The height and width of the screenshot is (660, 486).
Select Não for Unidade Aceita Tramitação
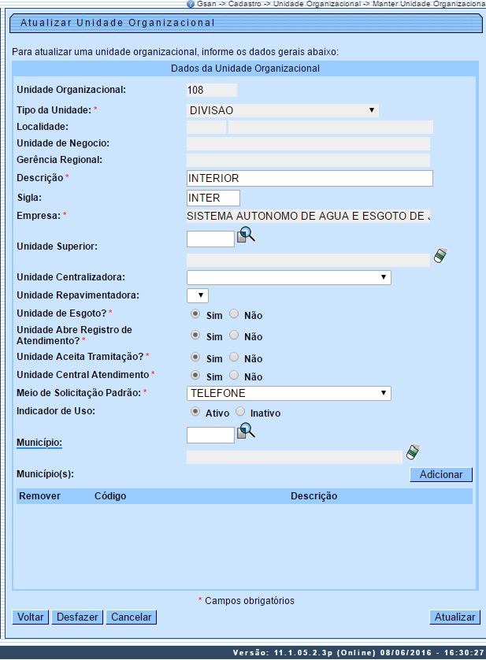coord(233,358)
